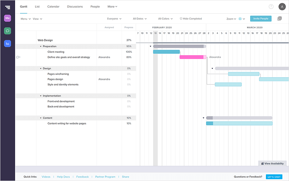
Task: Click bar chart icon in View Availability
Action: (x=262, y=164)
